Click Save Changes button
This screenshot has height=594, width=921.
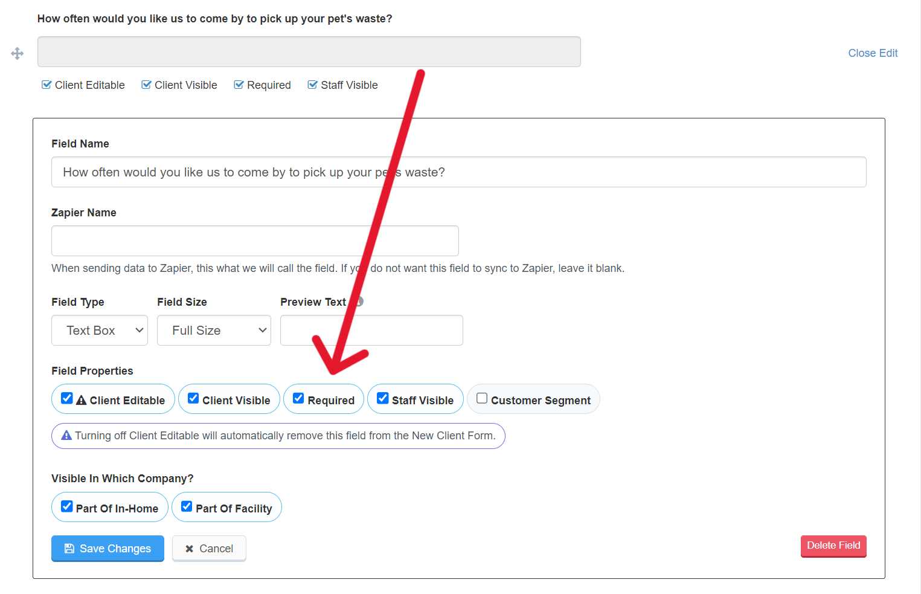pyautogui.click(x=108, y=548)
